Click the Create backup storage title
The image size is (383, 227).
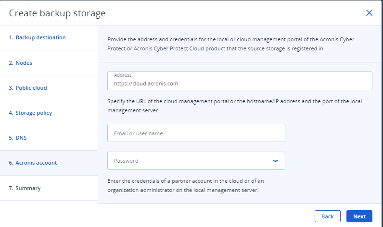pyautogui.click(x=57, y=13)
